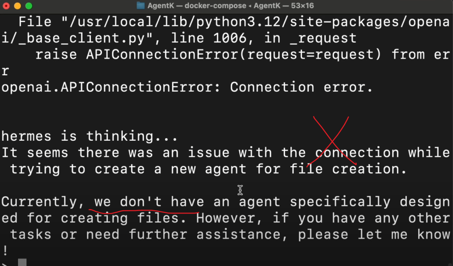The image size is (453, 266).
Task: Click the "raise" keyword in traceback
Action: click(56, 54)
